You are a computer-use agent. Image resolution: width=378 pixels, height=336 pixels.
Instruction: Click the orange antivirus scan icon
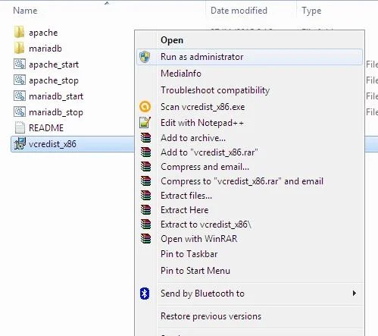click(145, 107)
